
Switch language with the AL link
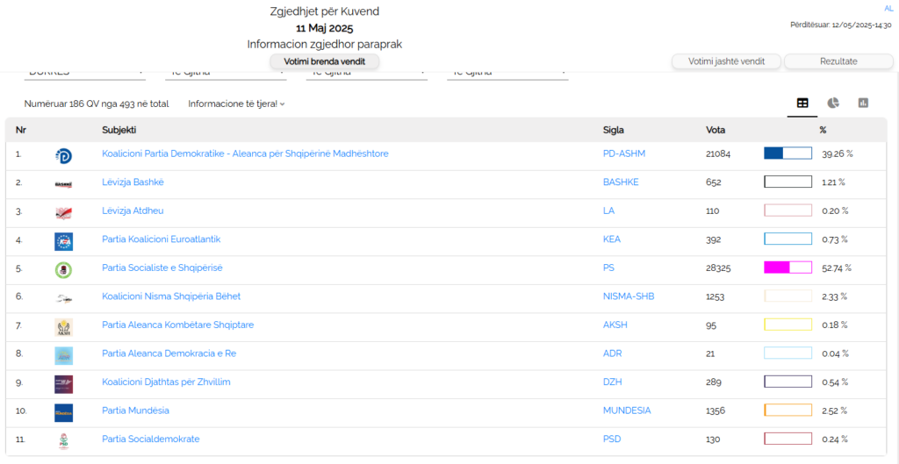coord(888,9)
